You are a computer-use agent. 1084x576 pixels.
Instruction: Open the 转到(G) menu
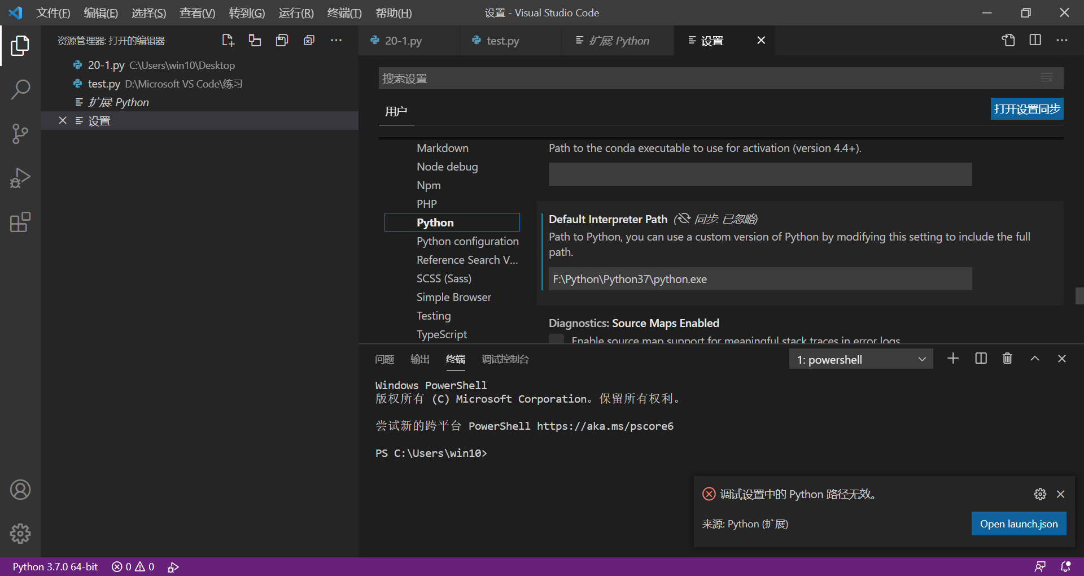coord(247,12)
